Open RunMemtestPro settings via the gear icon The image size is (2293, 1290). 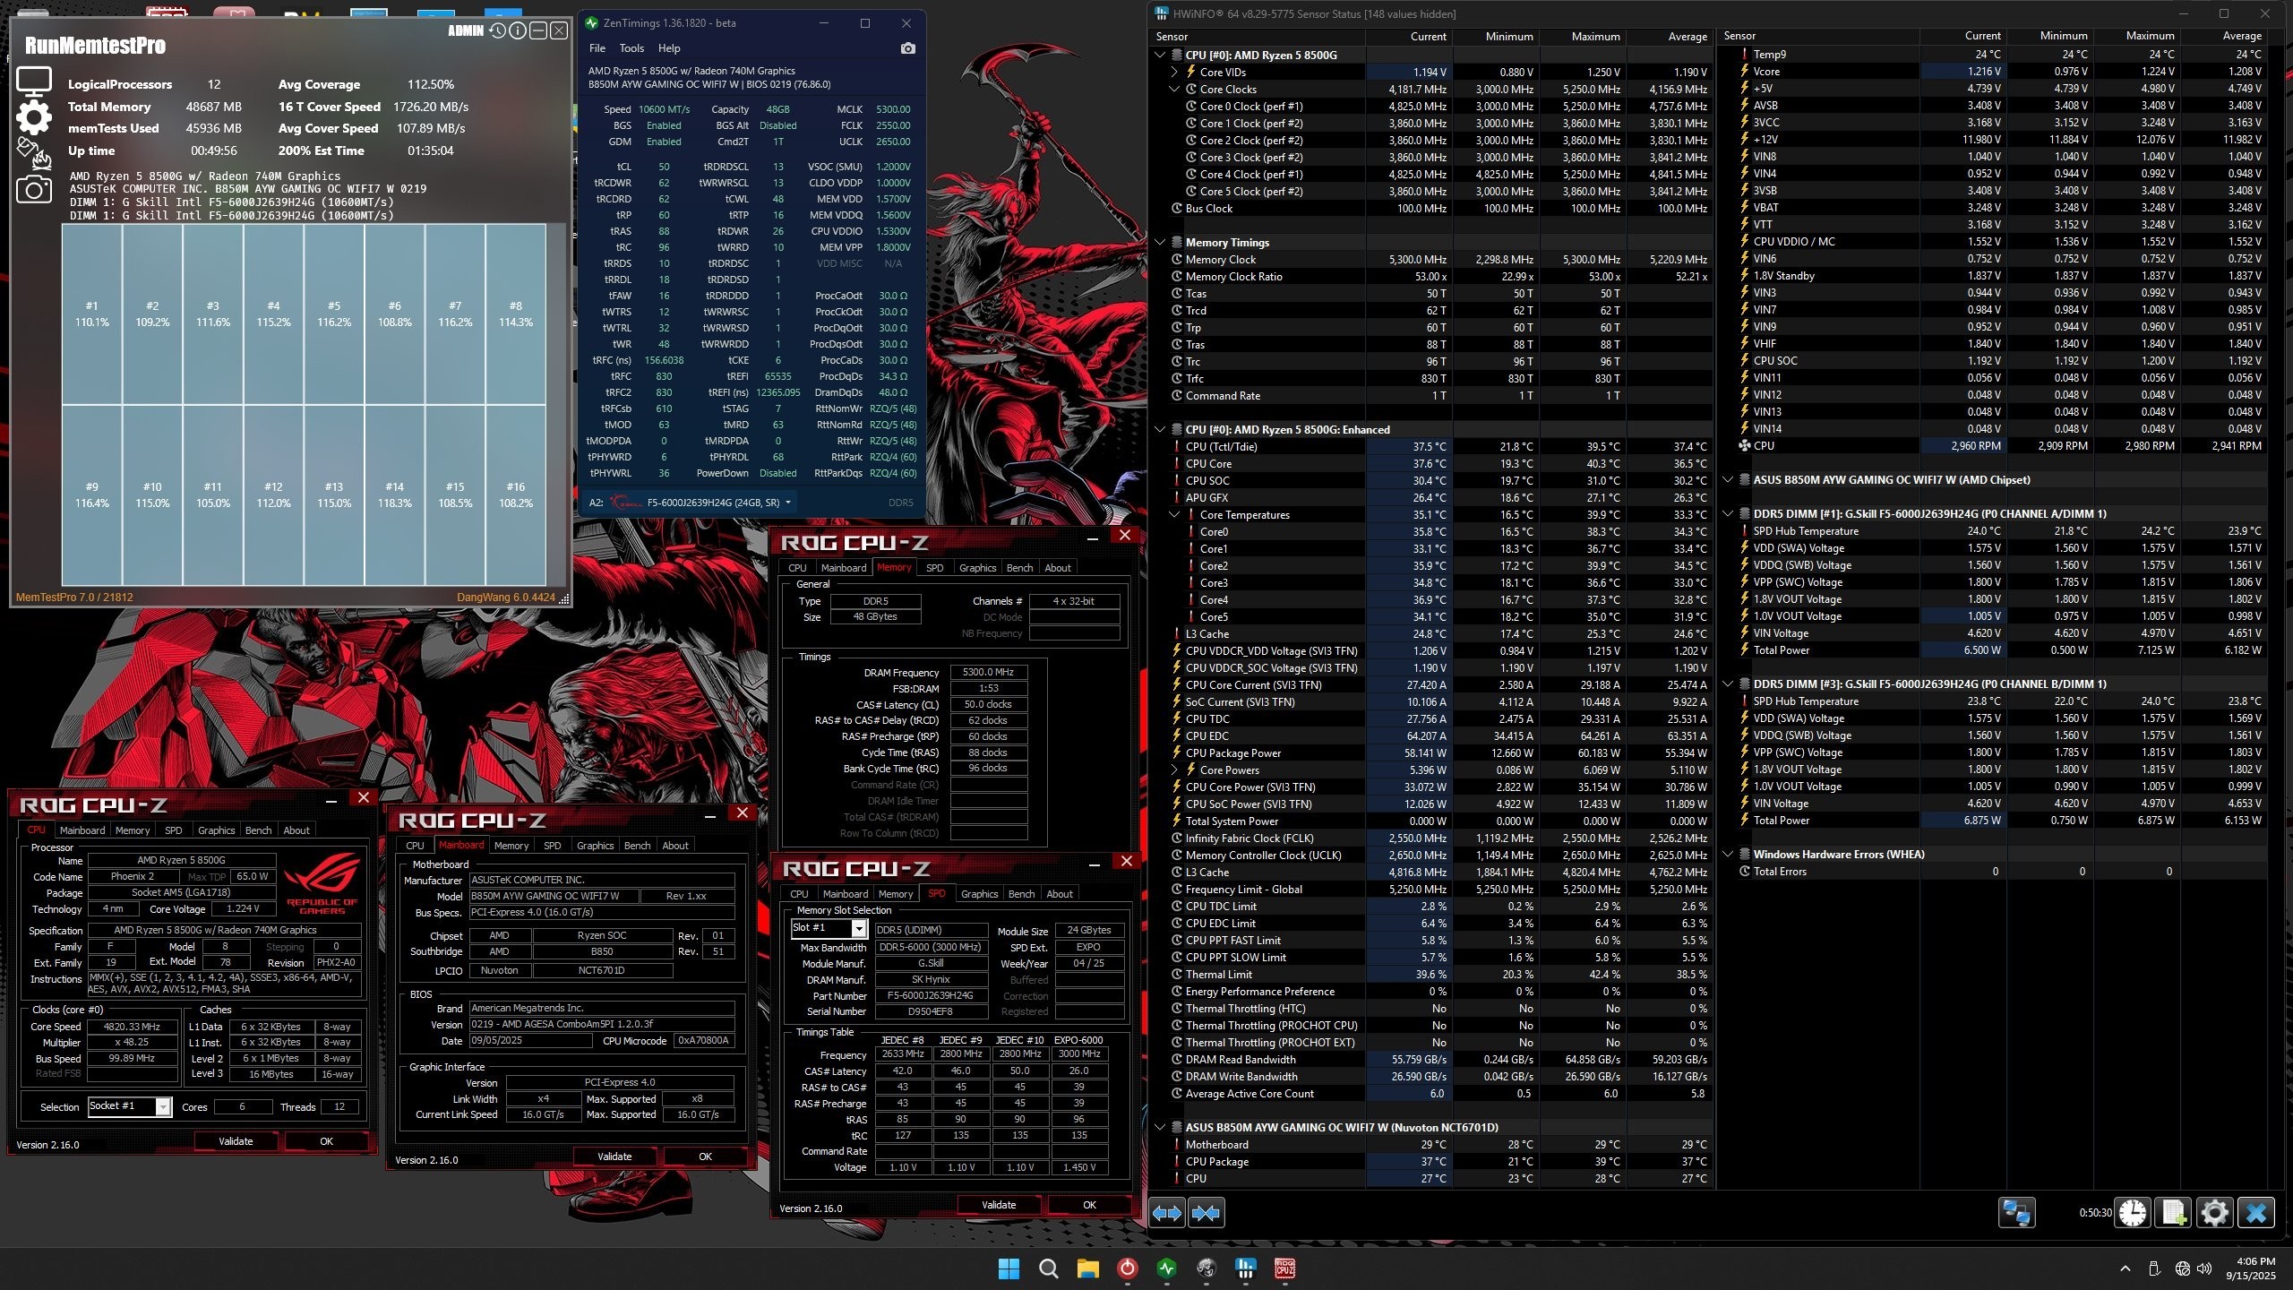[34, 116]
